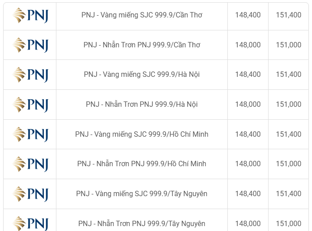This screenshot has width=312, height=231.
Task: Click sell price 151,000 for Nhẫn Trơn Tây Nguyên
Action: [289, 224]
